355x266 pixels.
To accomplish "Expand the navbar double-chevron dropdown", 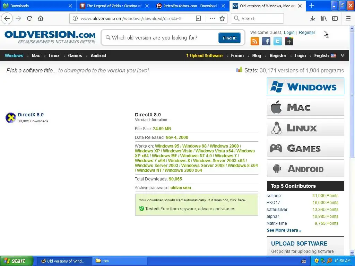I will coord(343,55).
